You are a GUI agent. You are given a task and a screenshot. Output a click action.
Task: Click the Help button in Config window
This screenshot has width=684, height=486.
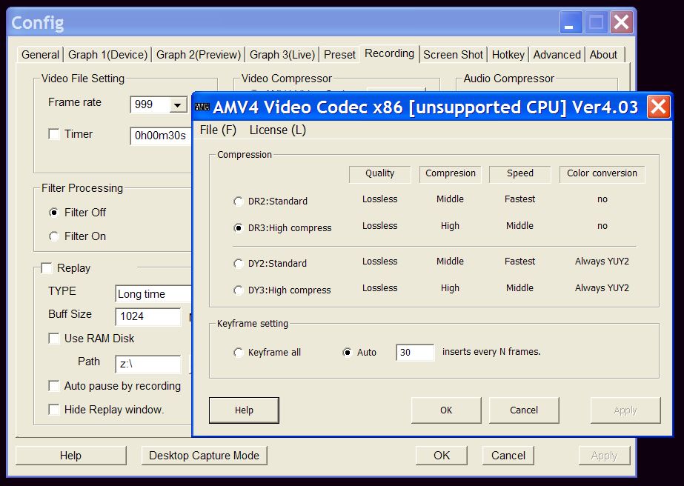click(x=70, y=456)
